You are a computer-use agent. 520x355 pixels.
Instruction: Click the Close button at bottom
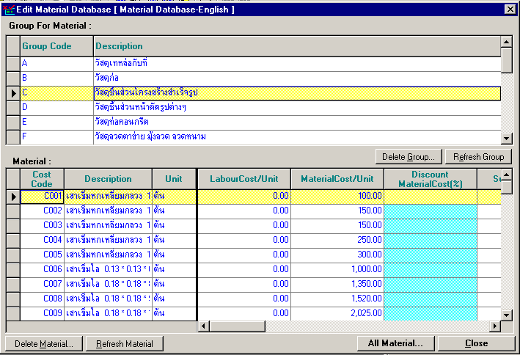476,343
